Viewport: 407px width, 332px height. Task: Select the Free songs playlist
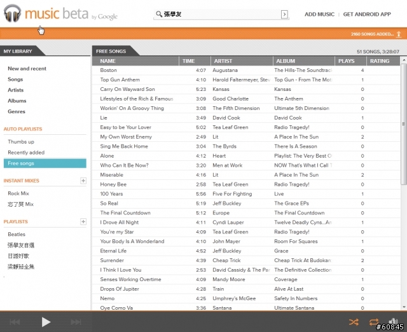(x=45, y=163)
